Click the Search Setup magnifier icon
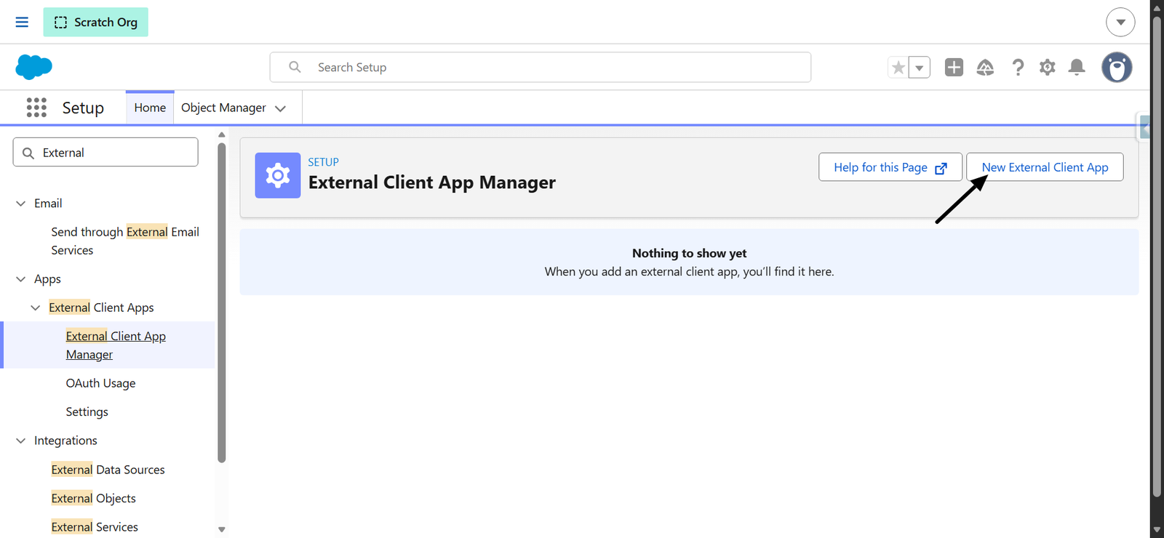 295,67
